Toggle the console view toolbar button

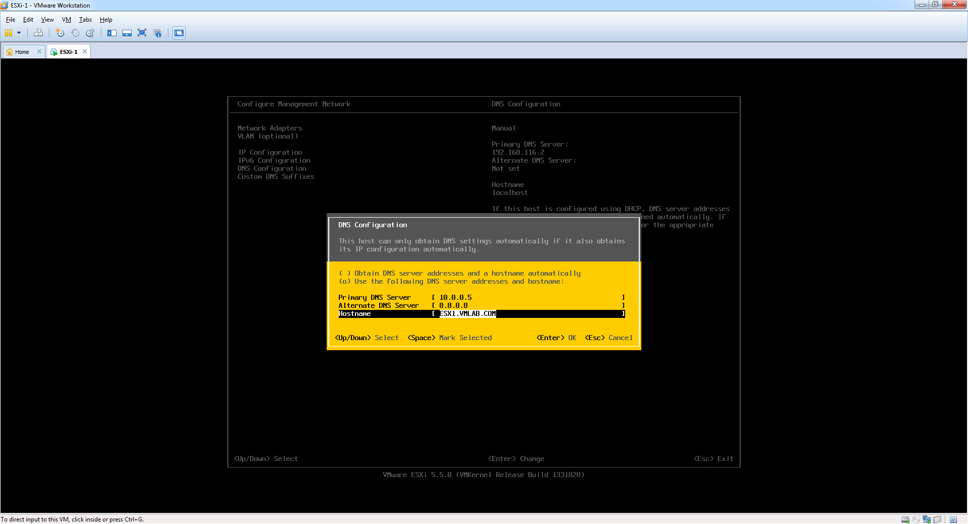(x=179, y=33)
